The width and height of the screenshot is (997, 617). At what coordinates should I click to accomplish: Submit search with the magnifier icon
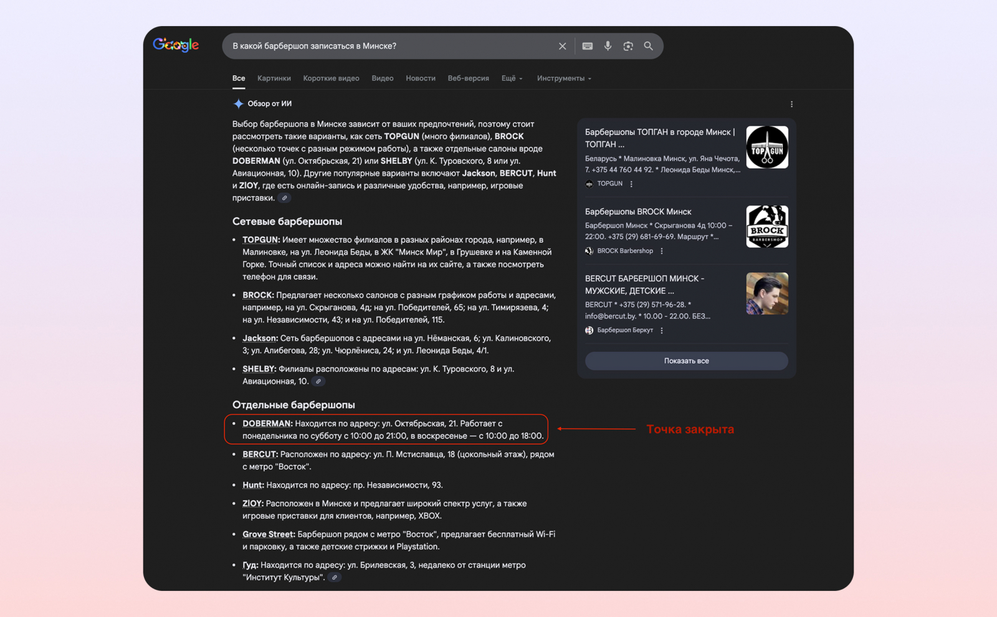coord(649,46)
